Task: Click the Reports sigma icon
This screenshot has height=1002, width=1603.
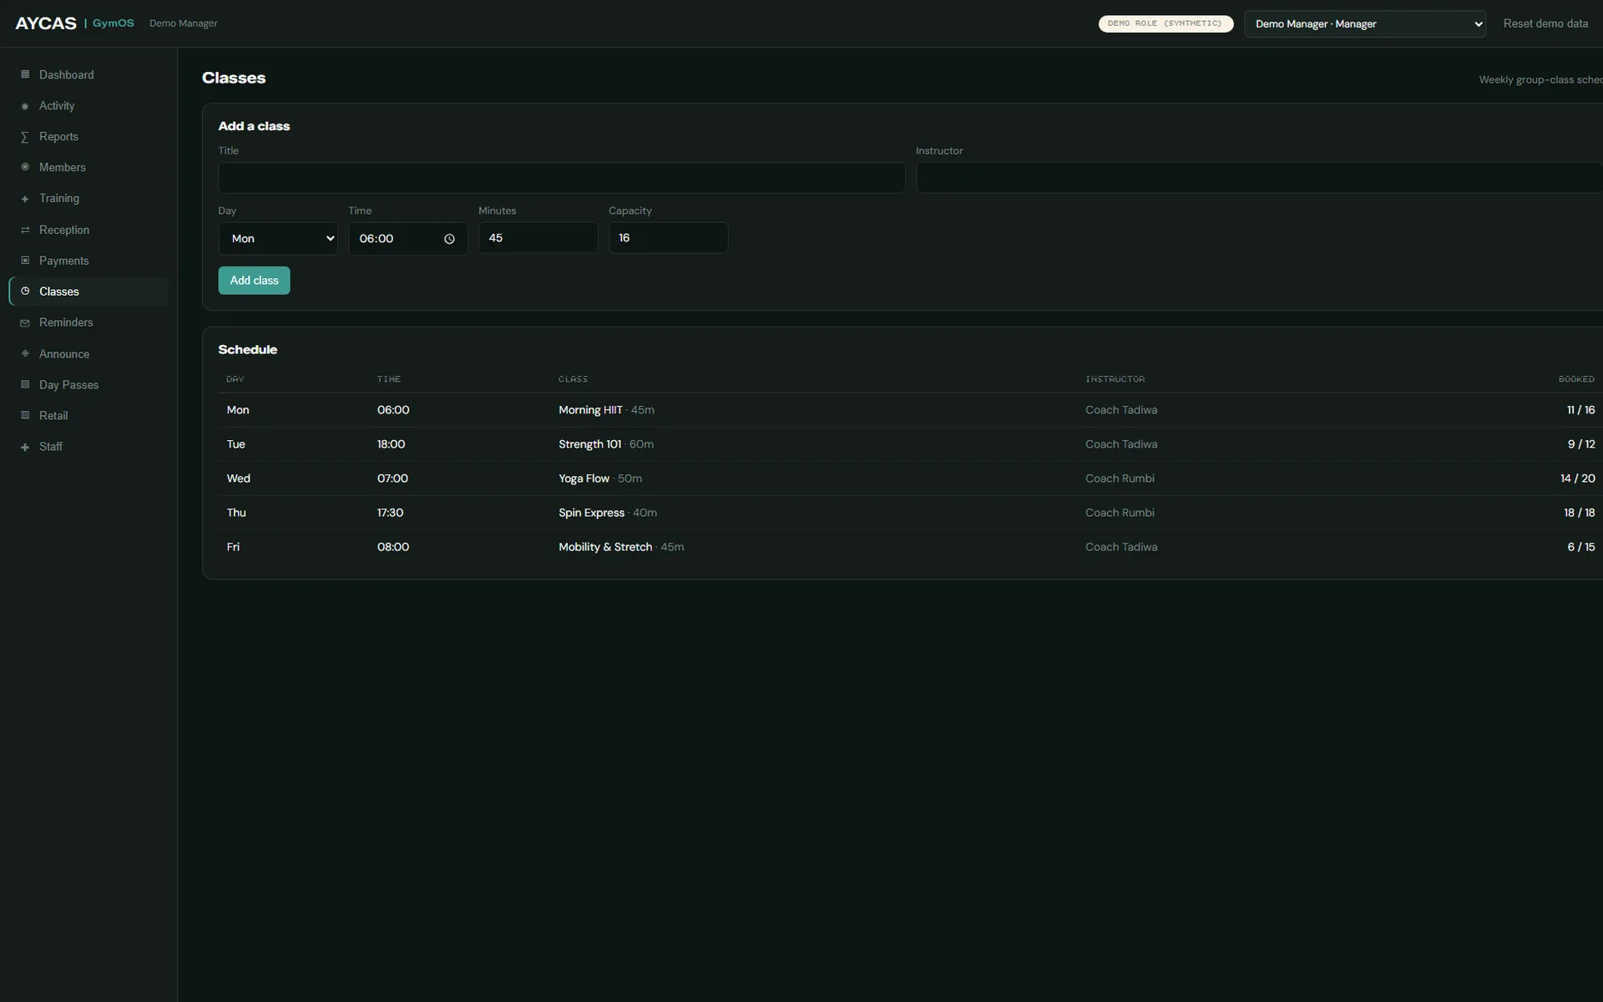Action: click(25, 137)
